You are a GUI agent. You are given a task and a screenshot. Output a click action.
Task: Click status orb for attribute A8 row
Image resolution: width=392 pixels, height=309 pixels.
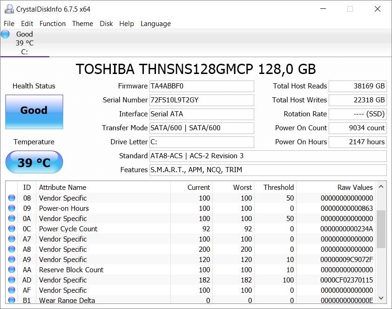click(12, 249)
